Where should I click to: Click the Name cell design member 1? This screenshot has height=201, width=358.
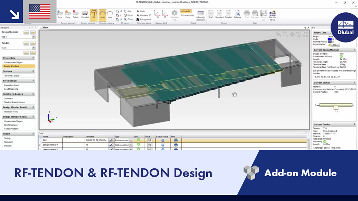pos(52,145)
